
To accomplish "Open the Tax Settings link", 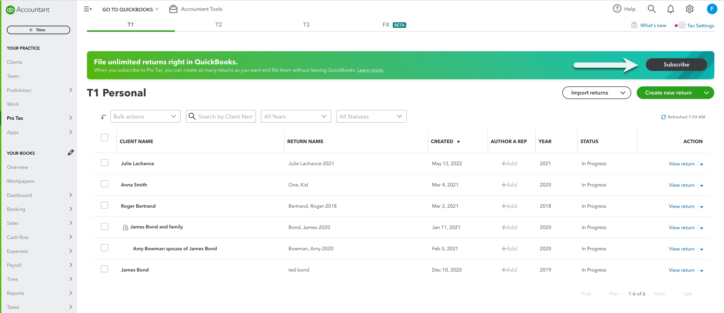I will (x=700, y=25).
